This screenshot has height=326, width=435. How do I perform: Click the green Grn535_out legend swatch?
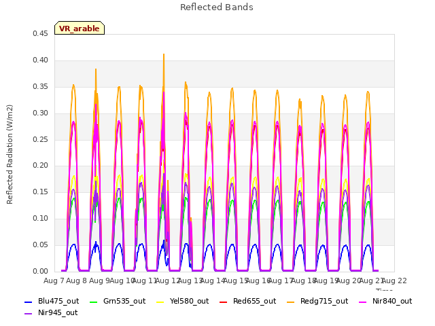[94, 302]
